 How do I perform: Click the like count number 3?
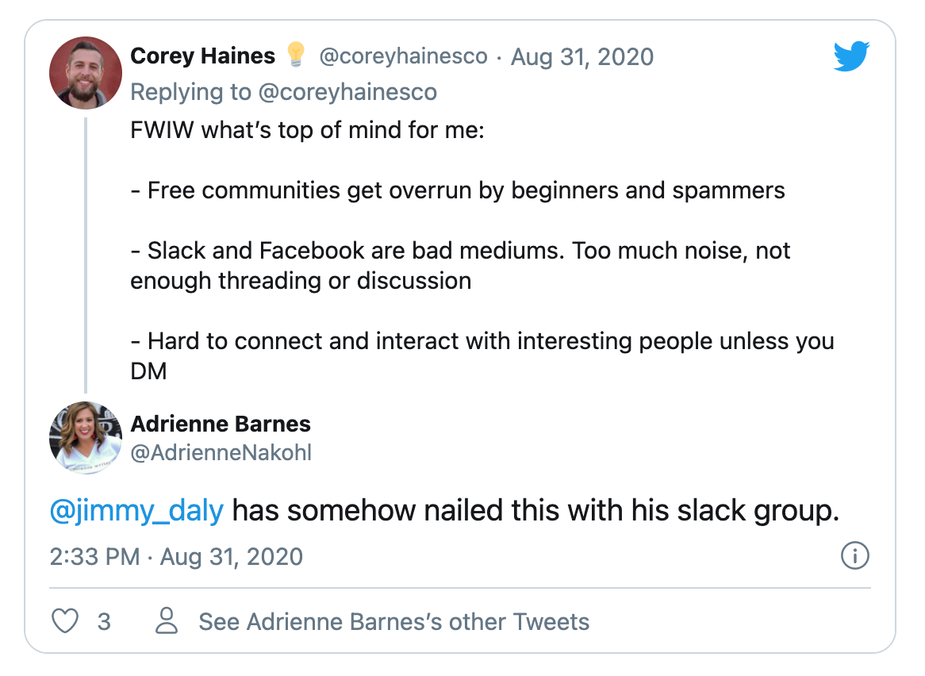(104, 621)
